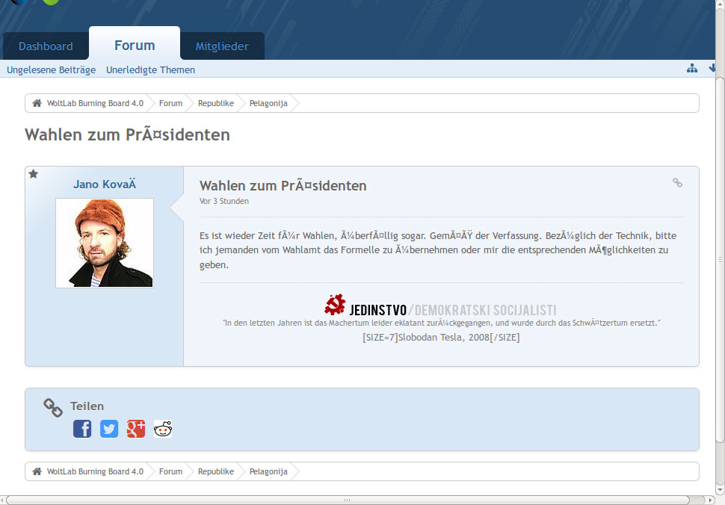Open Unerledigte Themen link
Image resolution: width=725 pixels, height=505 pixels.
click(x=150, y=69)
